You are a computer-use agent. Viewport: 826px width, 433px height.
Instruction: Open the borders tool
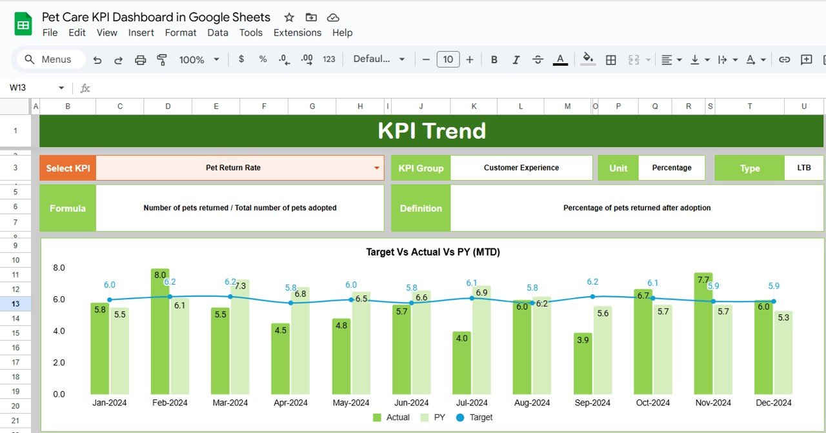click(610, 59)
